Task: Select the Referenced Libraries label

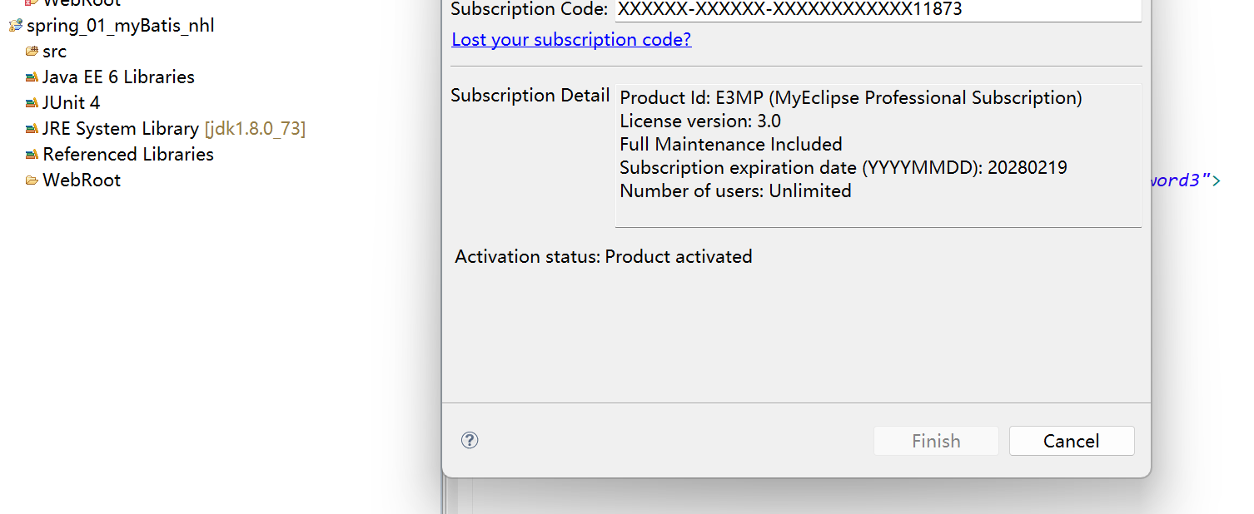Action: [128, 155]
